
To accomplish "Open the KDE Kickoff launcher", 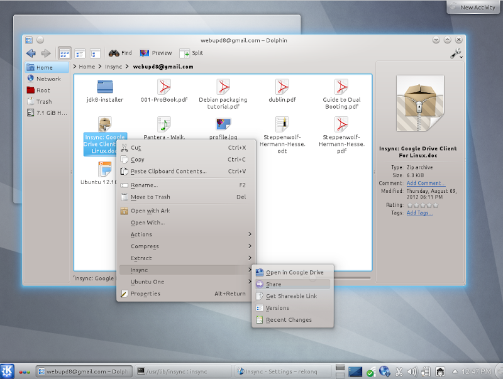I will (x=7, y=371).
